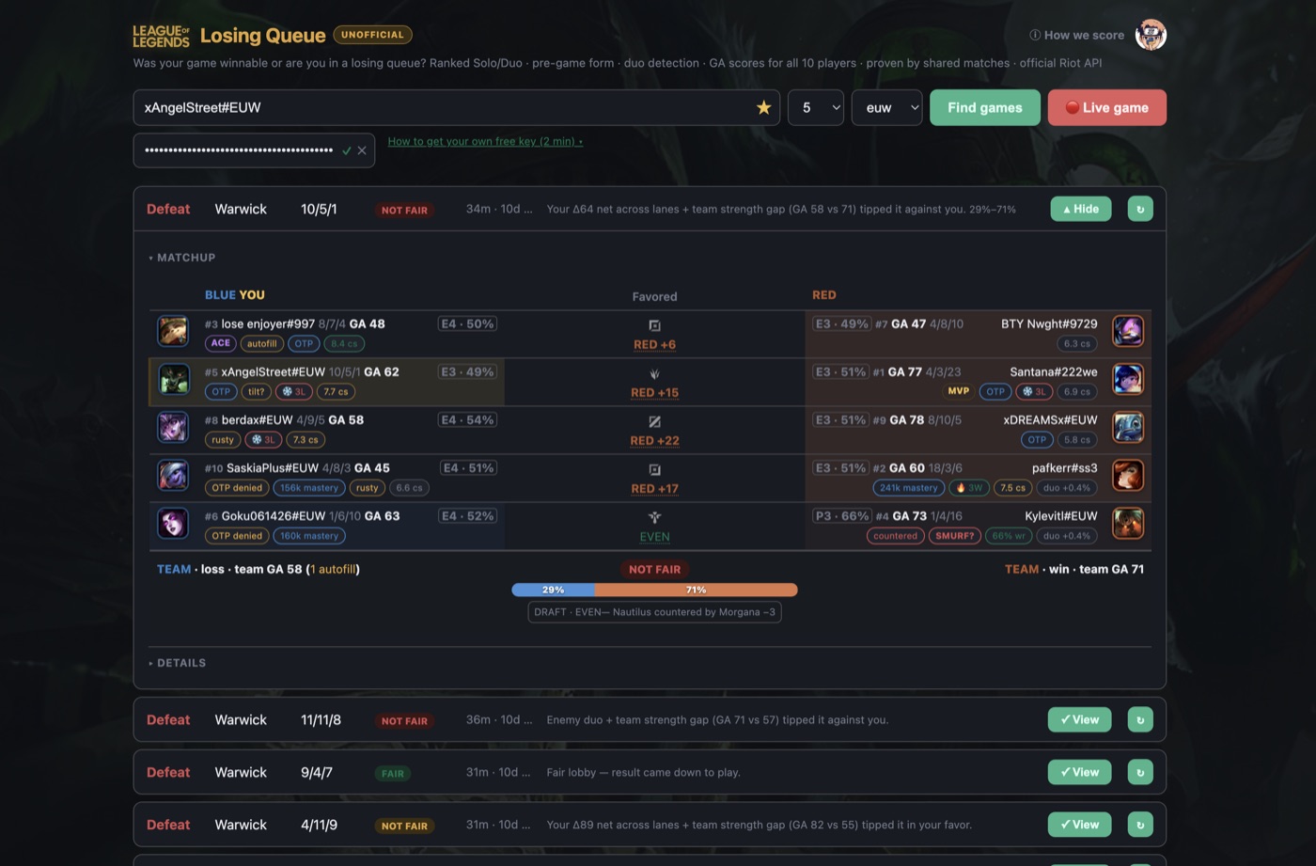Click Kylevitl#EUW champion portrait
Image resolution: width=1316 pixels, height=866 pixels.
pyautogui.click(x=1128, y=523)
